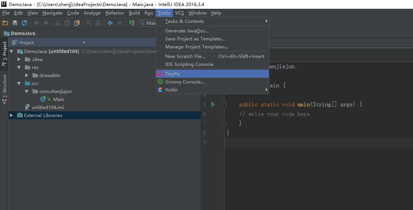Click the Groovy Console green G icon

pyautogui.click(x=160, y=82)
